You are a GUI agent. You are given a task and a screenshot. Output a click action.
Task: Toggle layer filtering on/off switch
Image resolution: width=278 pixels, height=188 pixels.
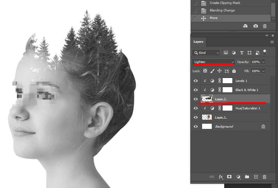point(265,52)
